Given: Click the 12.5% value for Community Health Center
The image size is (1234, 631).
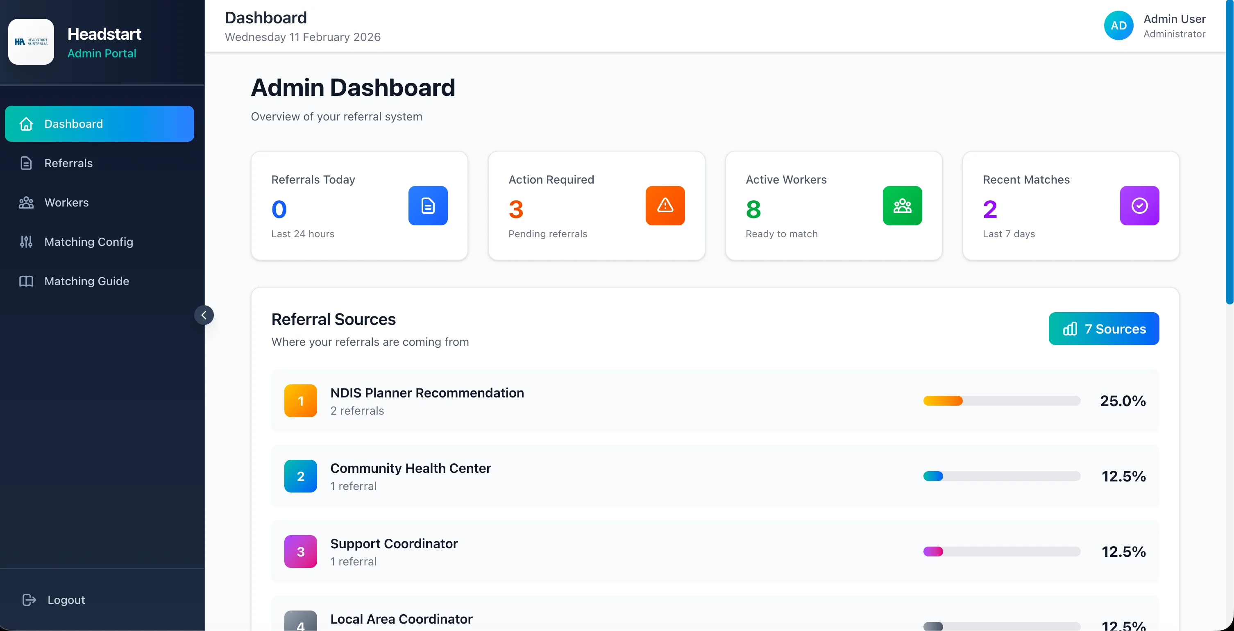Looking at the screenshot, I should click(x=1123, y=476).
